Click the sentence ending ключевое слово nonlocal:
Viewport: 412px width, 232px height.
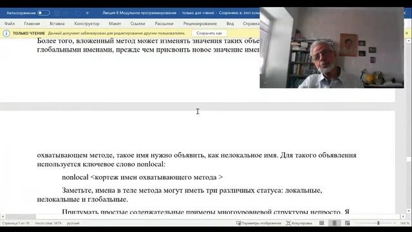[101, 164]
